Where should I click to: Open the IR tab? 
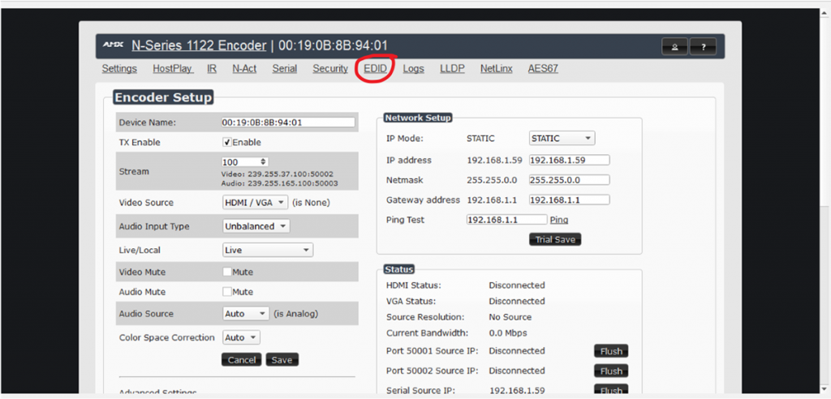212,68
